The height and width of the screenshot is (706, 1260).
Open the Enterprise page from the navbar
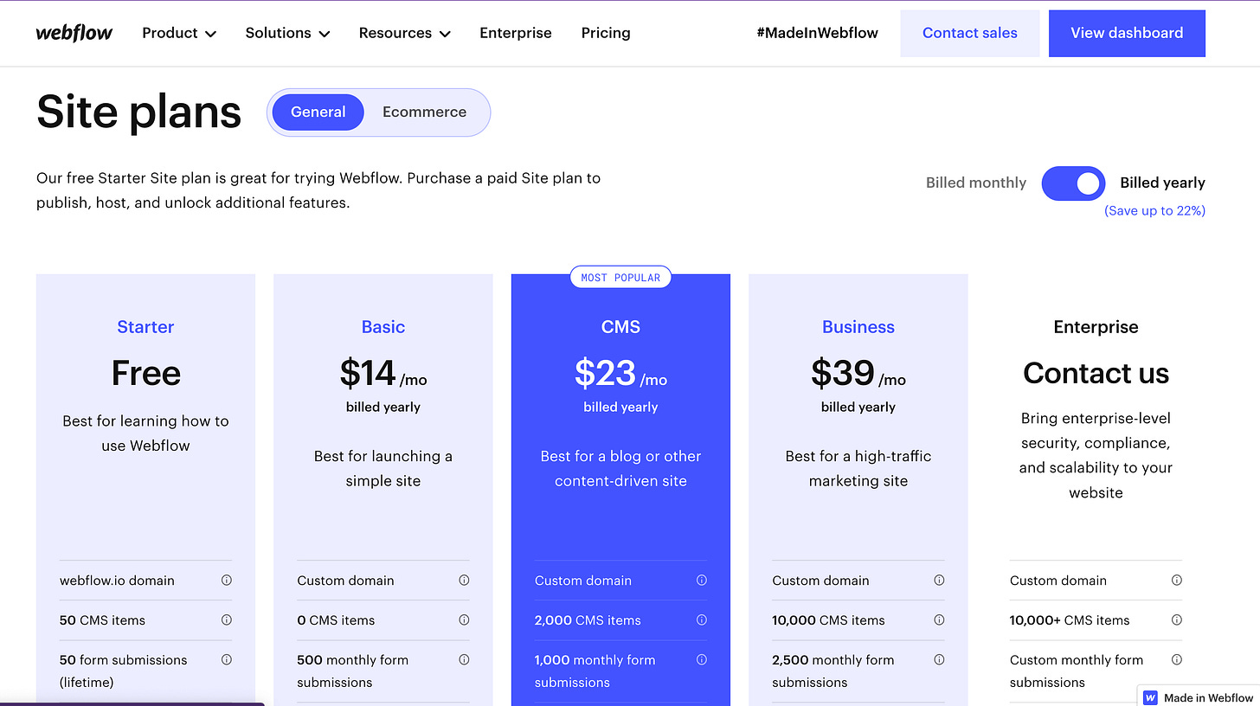(515, 33)
